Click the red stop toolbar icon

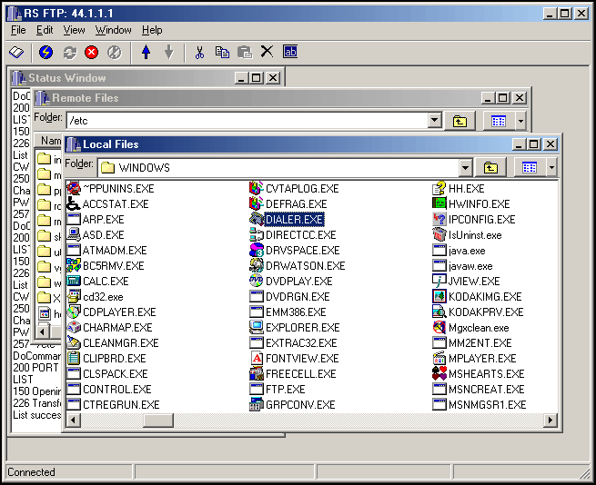point(92,52)
